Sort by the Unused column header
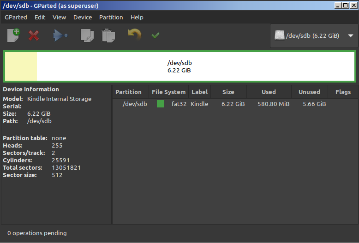Image resolution: width=359 pixels, height=243 pixels. [309, 92]
